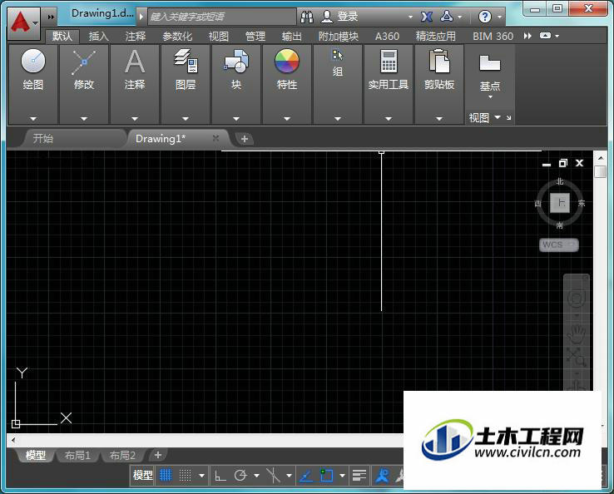
Task: Switch to the 布局1 layout tab
Action: 77,455
